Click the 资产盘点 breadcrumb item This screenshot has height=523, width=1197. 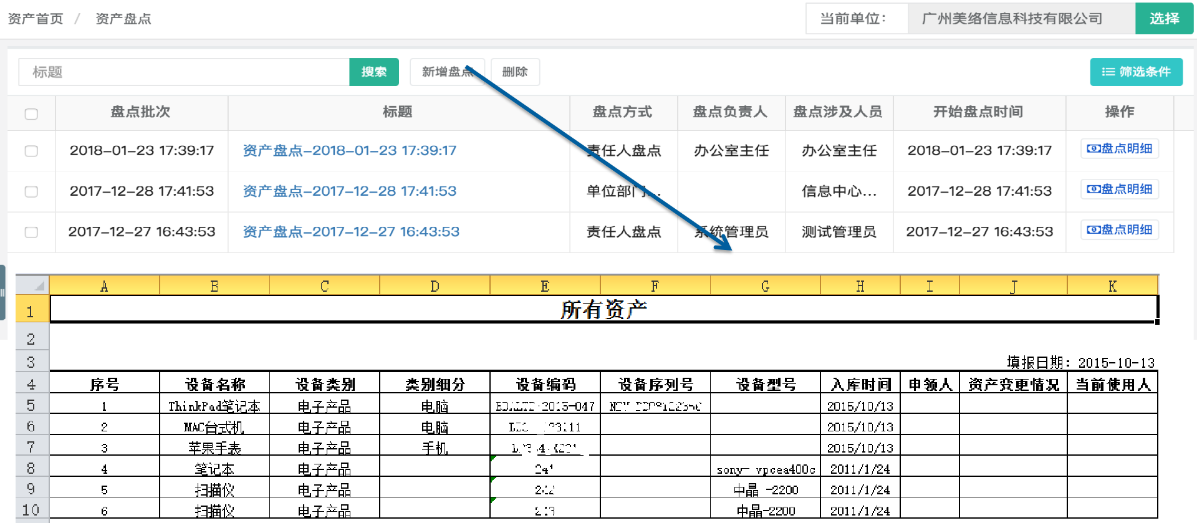[123, 19]
